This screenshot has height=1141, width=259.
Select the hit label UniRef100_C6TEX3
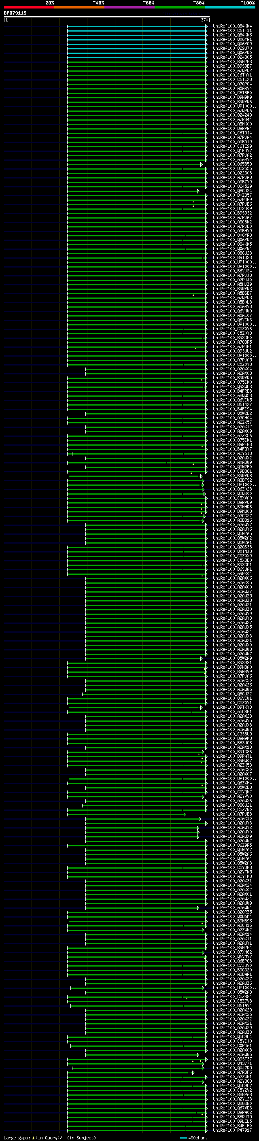coord(232,80)
